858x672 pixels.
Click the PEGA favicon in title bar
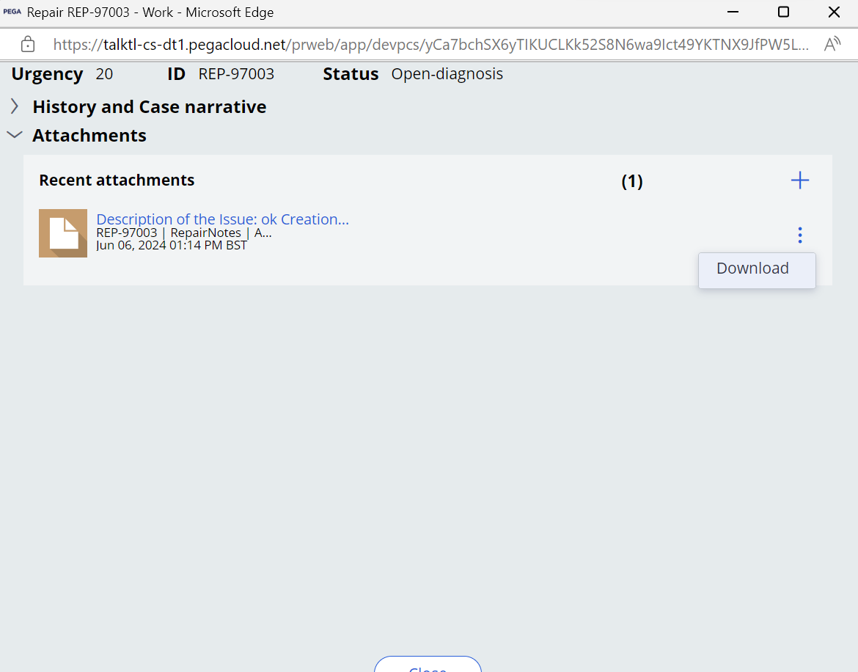12,12
